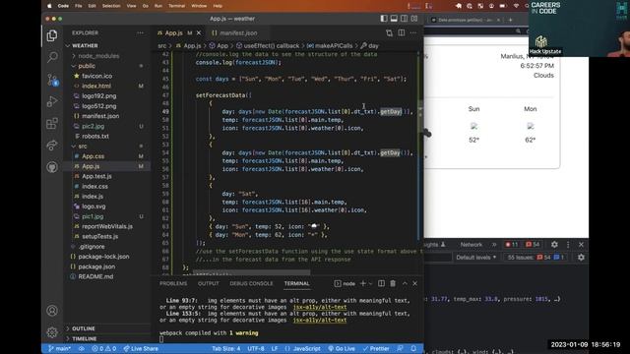Open the Default levels dropdown

point(476,258)
